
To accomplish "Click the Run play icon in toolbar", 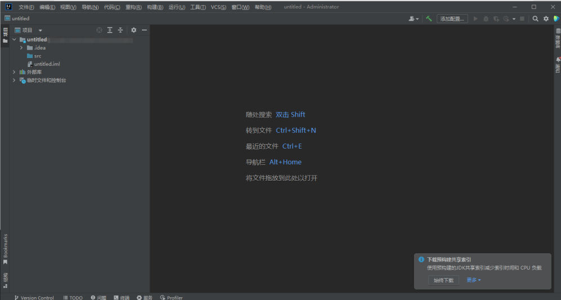I will pos(475,19).
